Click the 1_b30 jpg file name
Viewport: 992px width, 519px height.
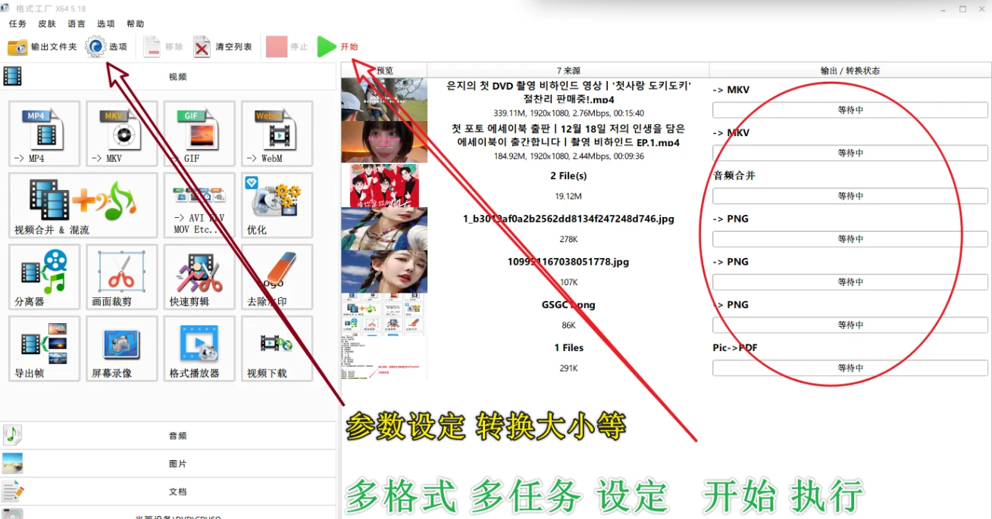point(568,219)
